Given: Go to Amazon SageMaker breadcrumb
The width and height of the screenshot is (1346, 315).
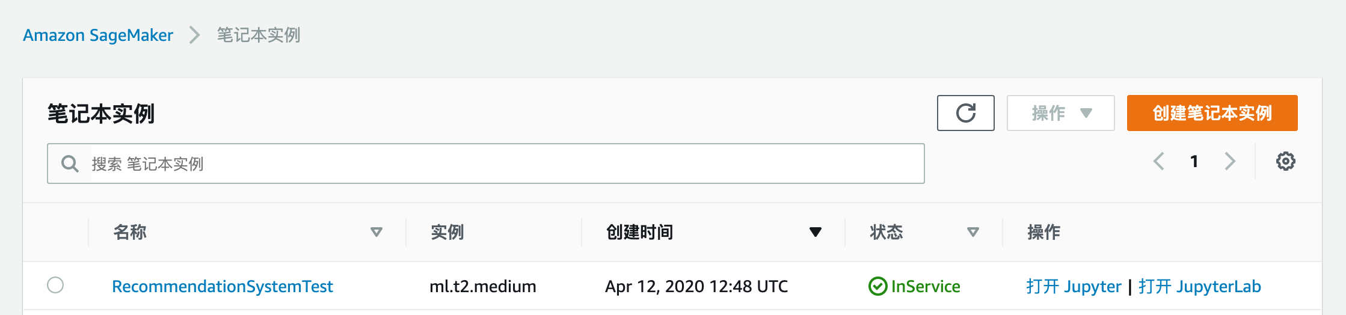Looking at the screenshot, I should click(x=98, y=35).
